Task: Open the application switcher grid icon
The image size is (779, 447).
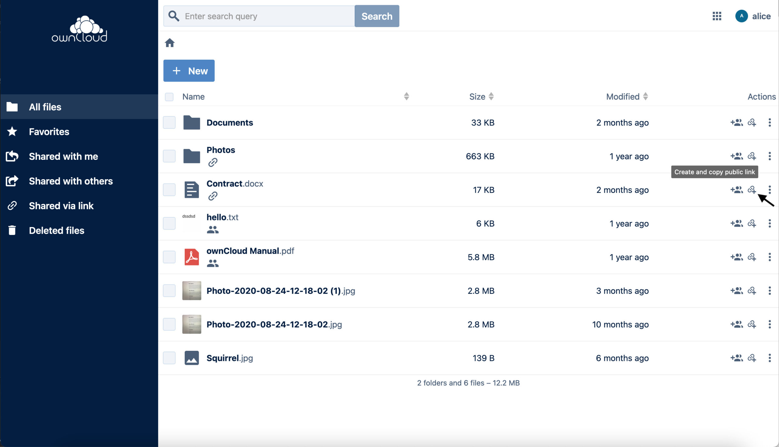Action: [x=717, y=16]
